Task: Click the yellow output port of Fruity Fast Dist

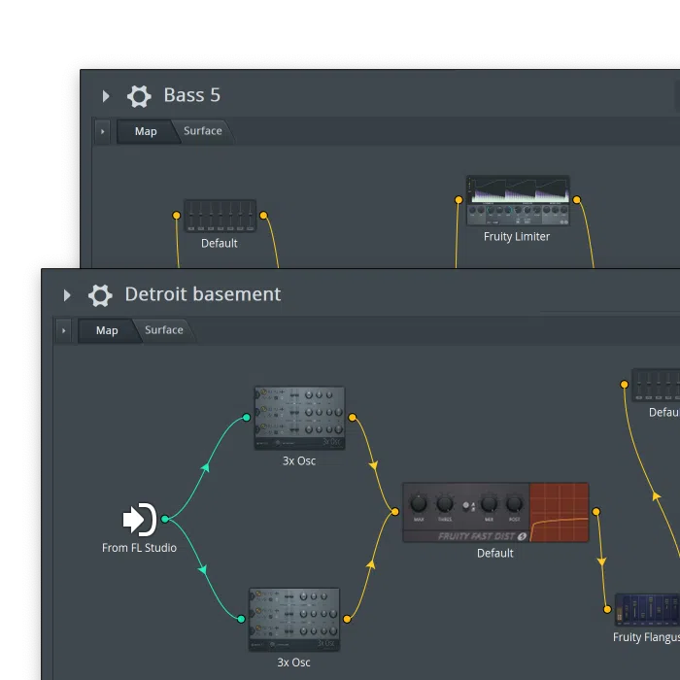Action: click(596, 512)
